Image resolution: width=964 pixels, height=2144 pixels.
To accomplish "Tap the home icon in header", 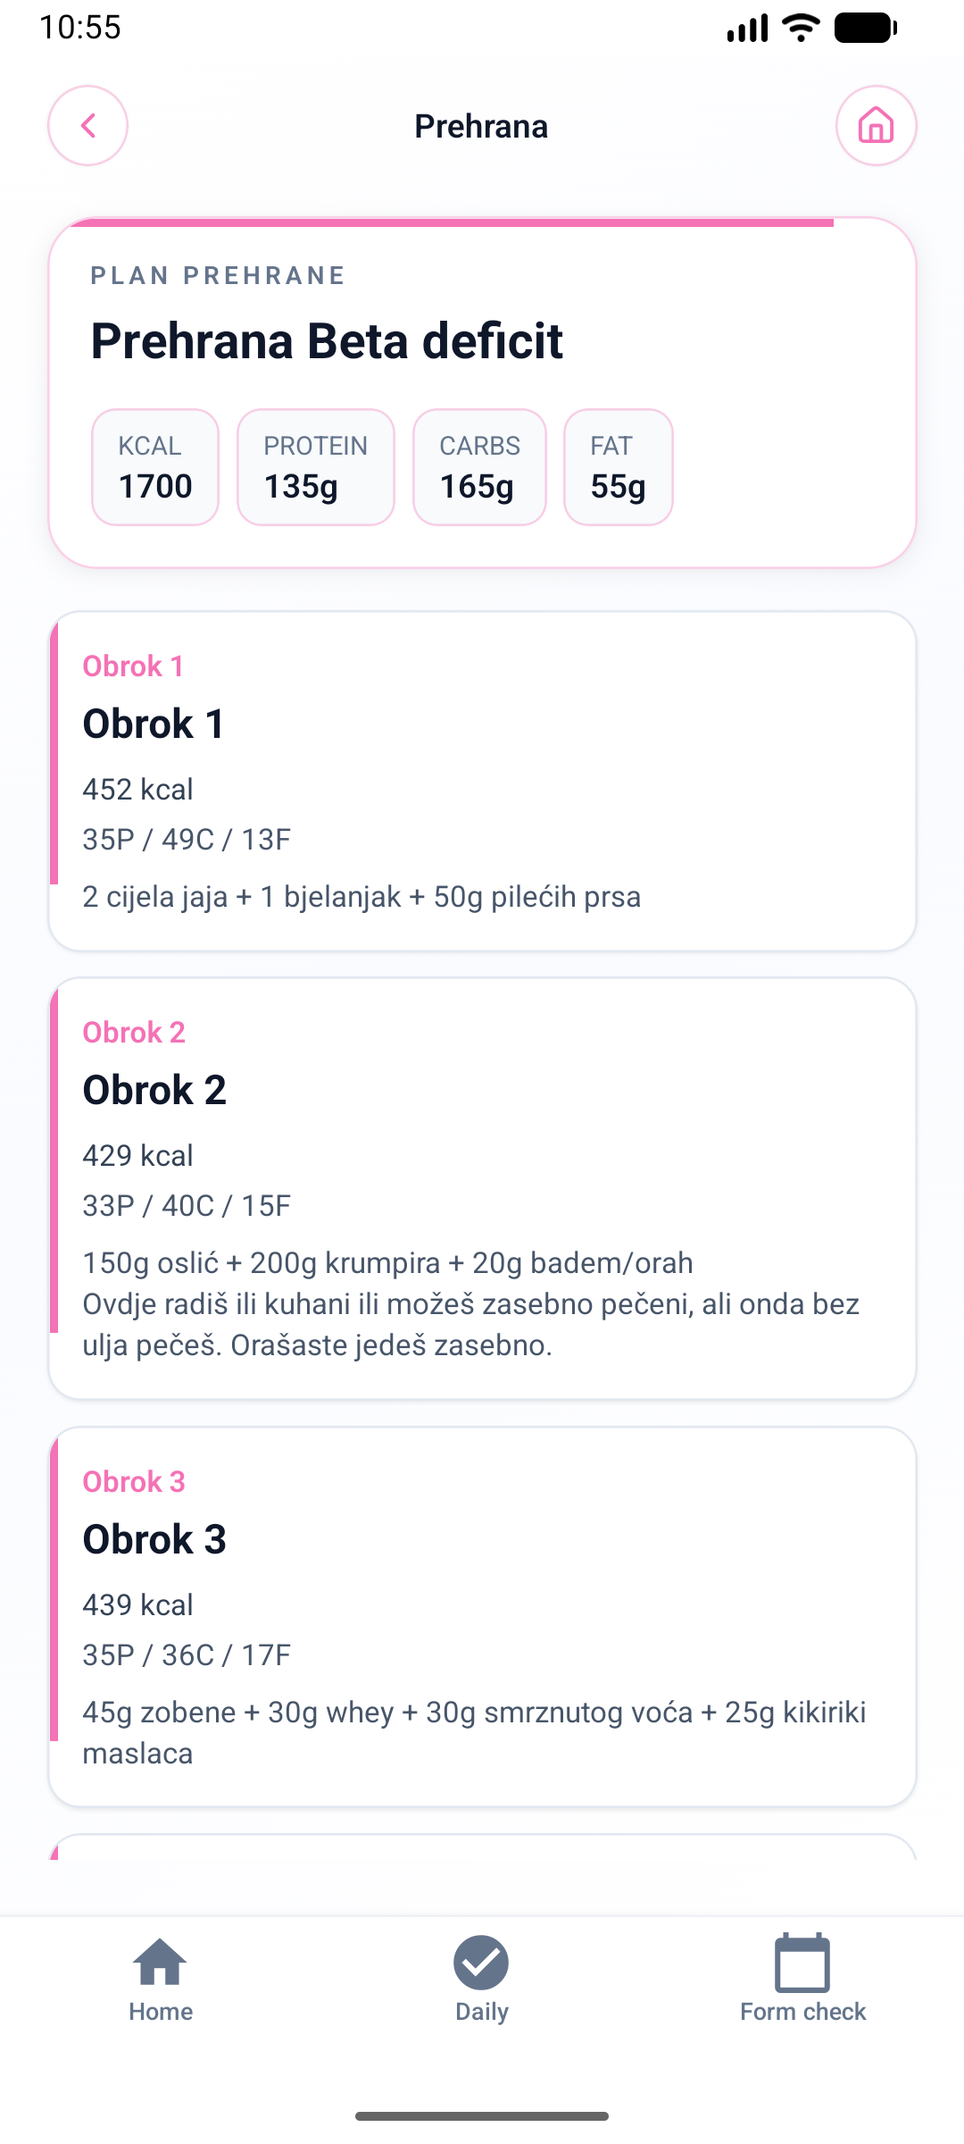I will 876,126.
